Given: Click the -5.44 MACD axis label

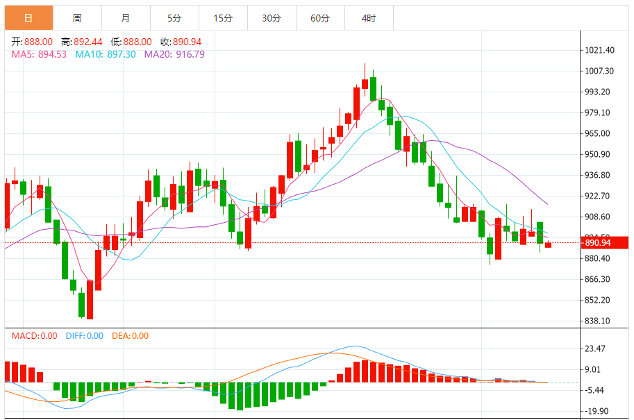Looking at the screenshot, I should click(594, 390).
